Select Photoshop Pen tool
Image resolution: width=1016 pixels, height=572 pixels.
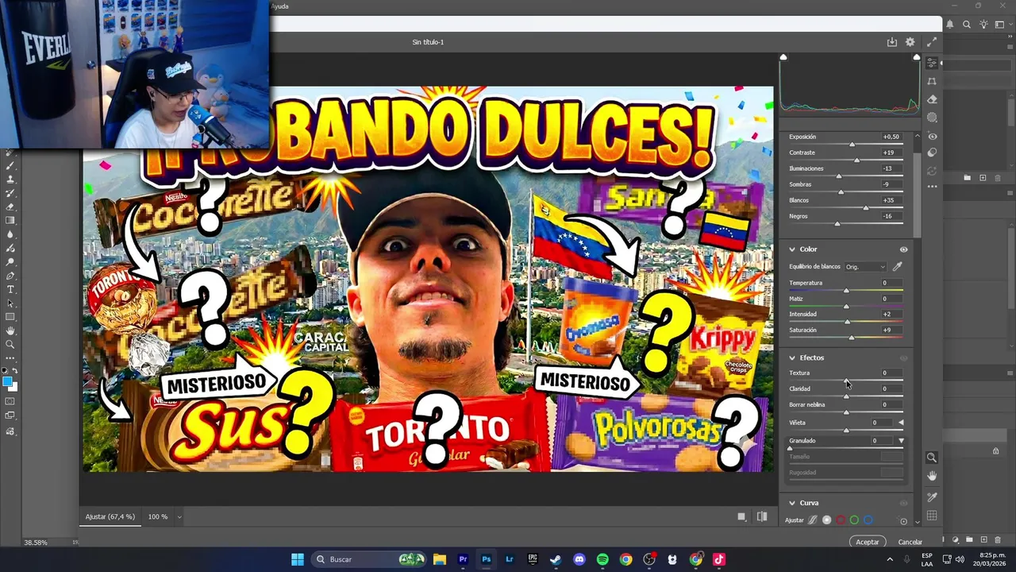click(10, 276)
